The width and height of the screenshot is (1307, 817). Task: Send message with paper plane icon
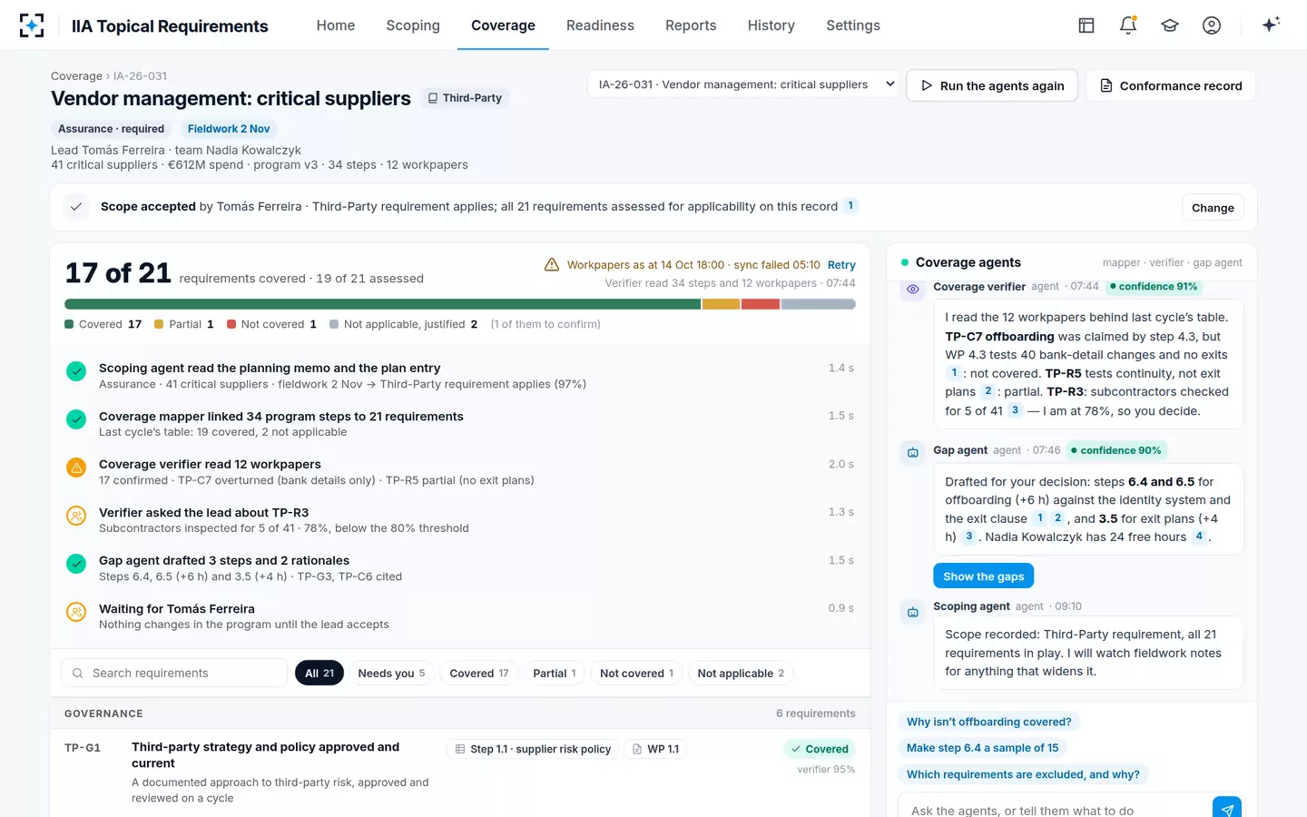1227,809
